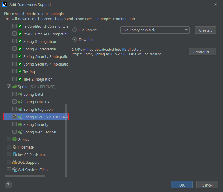Viewport: 223px width, 192px height.
Task: Check the Spring 3 Integration checkbox
Action: tap(15, 41)
